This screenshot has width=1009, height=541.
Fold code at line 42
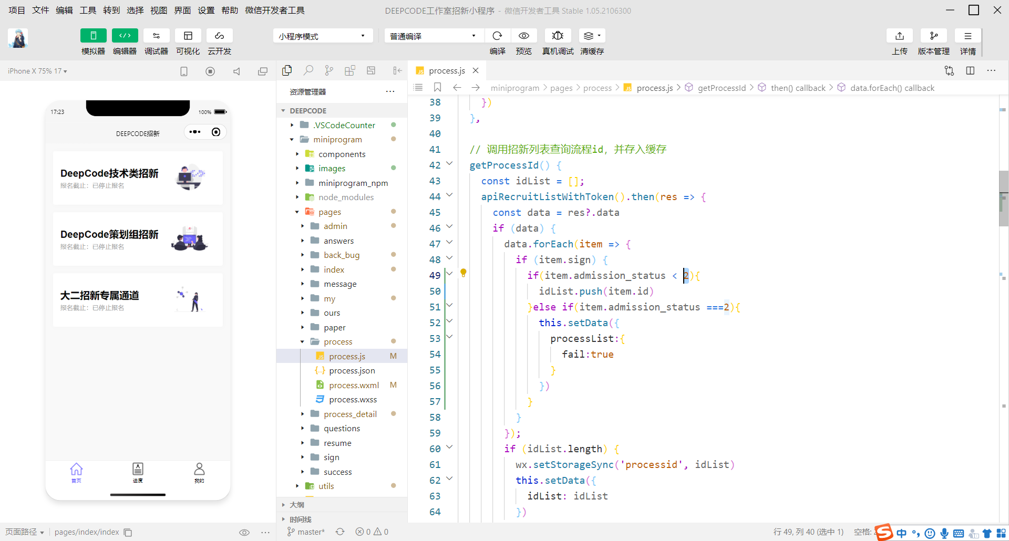click(x=449, y=164)
